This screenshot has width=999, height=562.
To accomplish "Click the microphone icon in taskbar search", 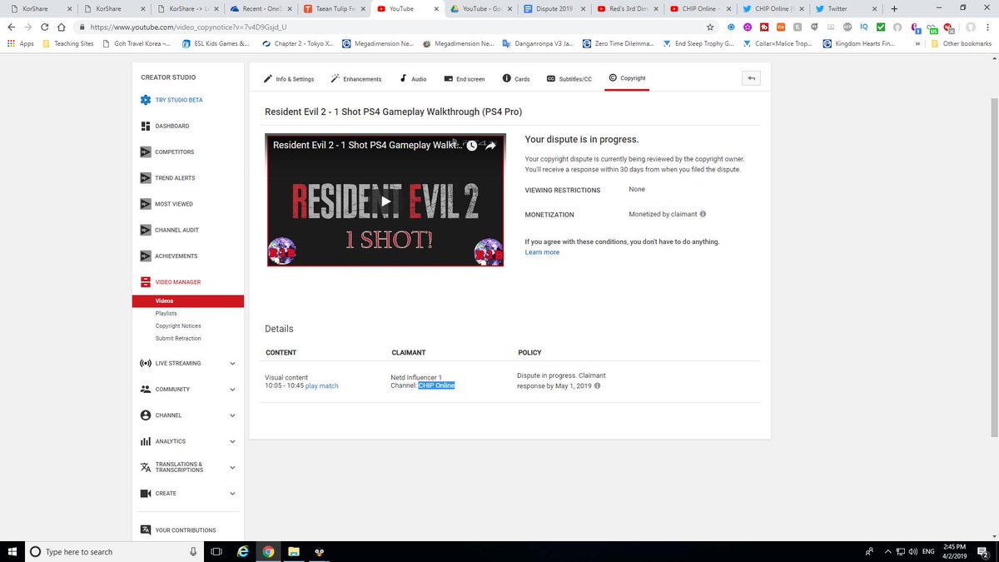I will coord(193,551).
